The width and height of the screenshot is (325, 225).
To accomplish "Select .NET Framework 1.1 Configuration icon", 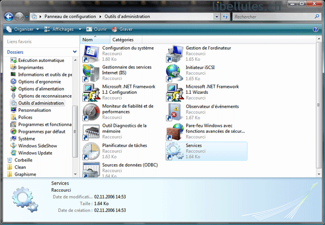I will tap(91, 93).
